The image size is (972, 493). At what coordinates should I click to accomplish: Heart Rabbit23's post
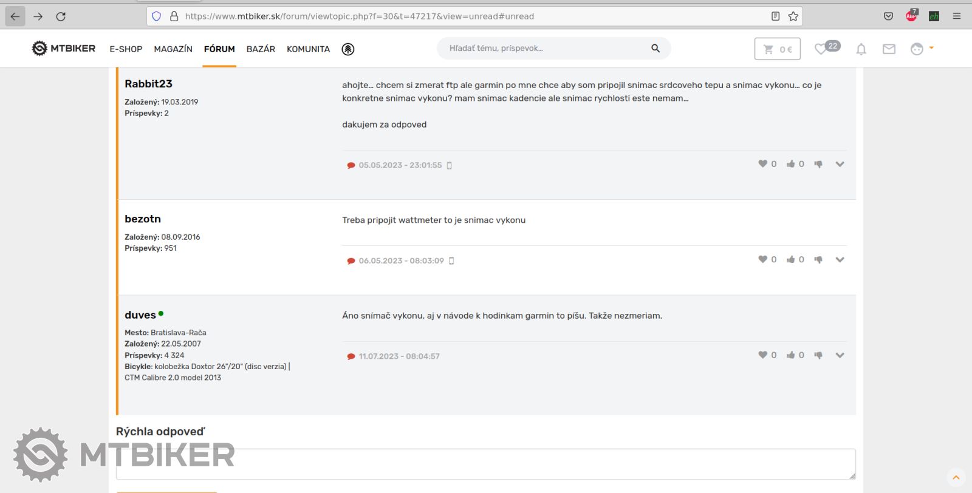762,164
